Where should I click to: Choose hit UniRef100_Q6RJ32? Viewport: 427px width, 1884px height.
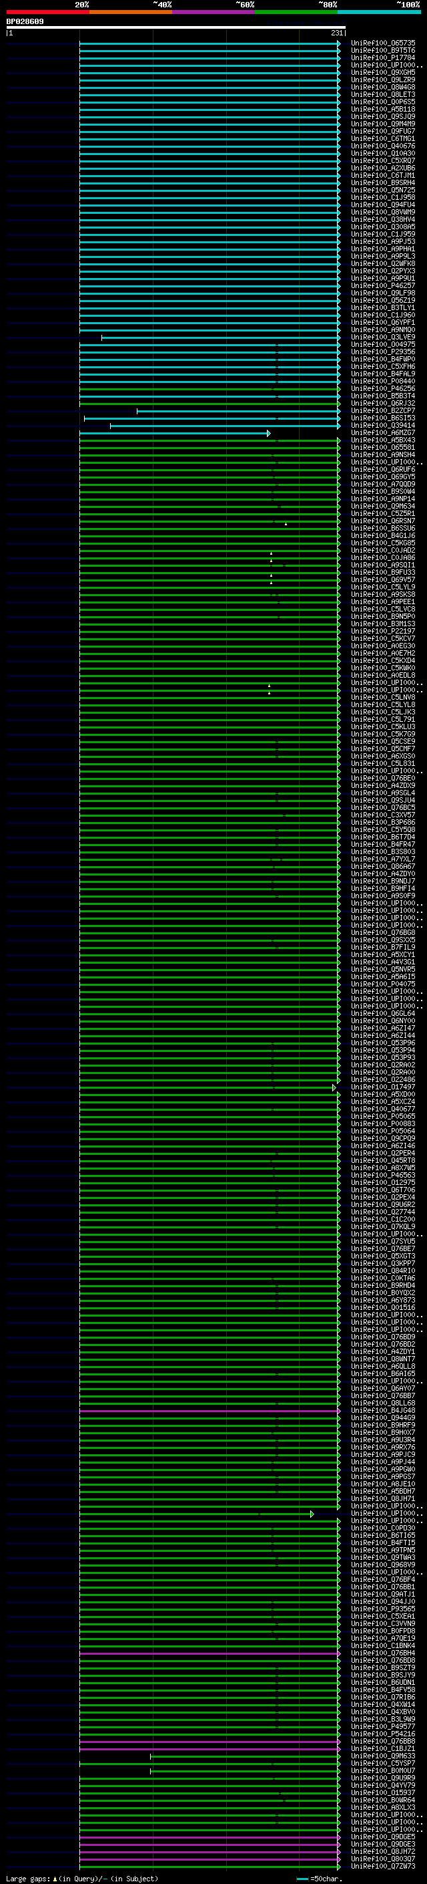click(383, 403)
